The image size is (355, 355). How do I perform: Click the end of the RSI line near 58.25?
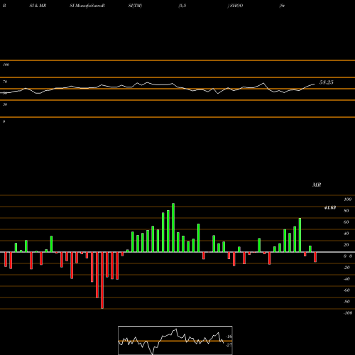click(315, 84)
